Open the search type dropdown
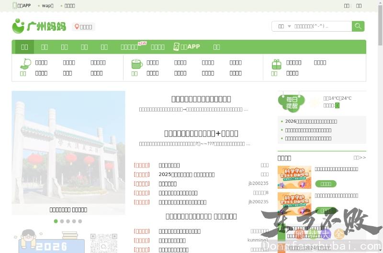Image resolution: width=383 pixels, height=253 pixels. pos(284,26)
